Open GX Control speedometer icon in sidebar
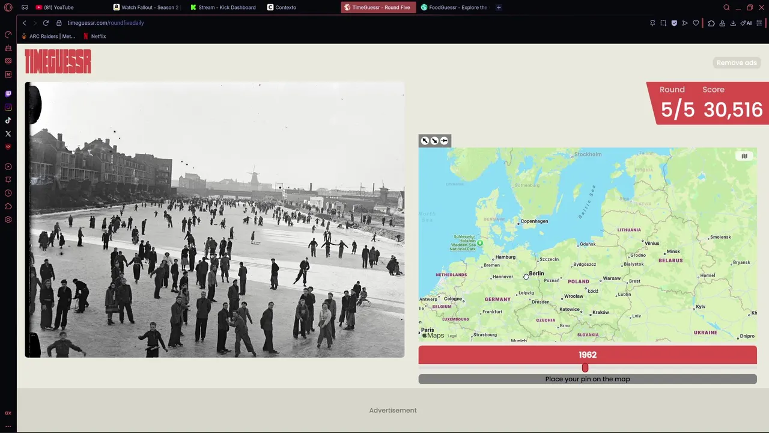 [8, 34]
